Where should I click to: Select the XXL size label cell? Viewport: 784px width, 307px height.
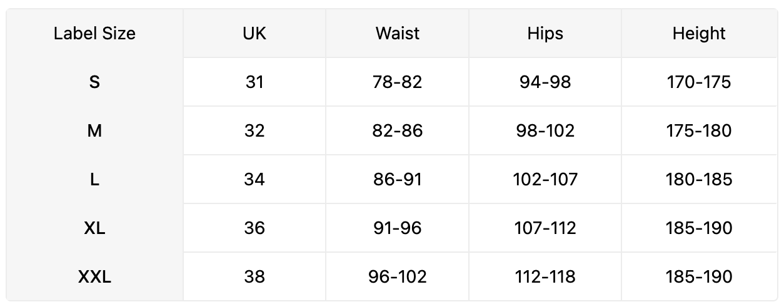pos(94,276)
